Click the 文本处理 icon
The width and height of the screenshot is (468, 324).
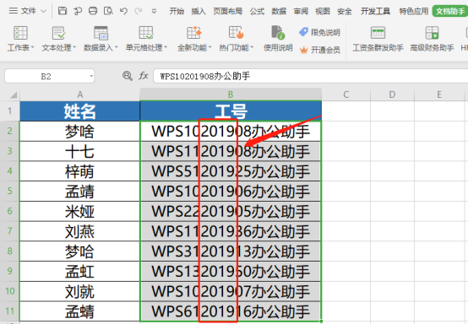(59, 33)
